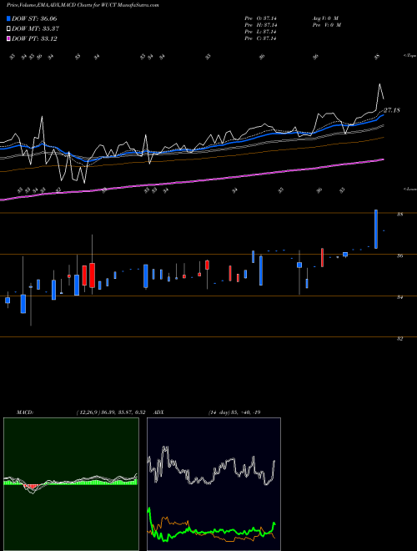The image size is (417, 551).
Task: Click the 'Pre C: 37.14' value
Action: click(260, 38)
